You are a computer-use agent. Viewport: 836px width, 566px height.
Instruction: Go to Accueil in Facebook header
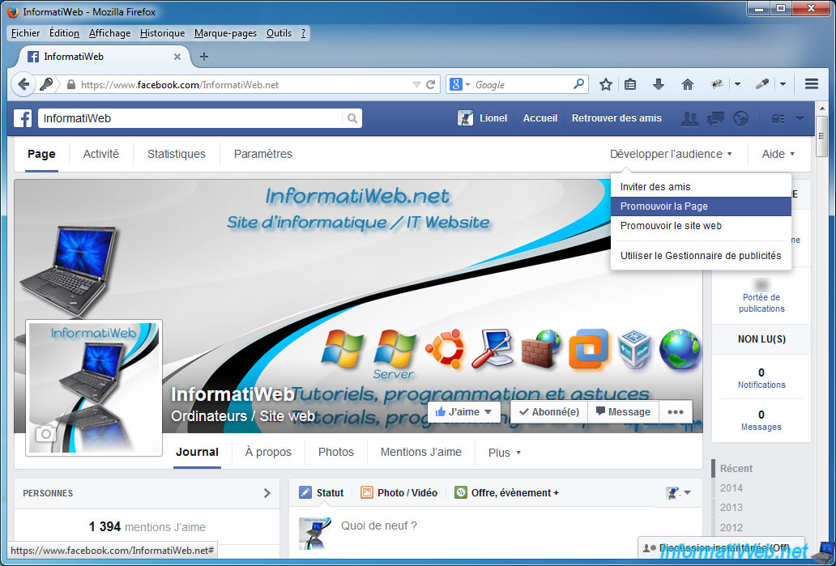pos(540,118)
